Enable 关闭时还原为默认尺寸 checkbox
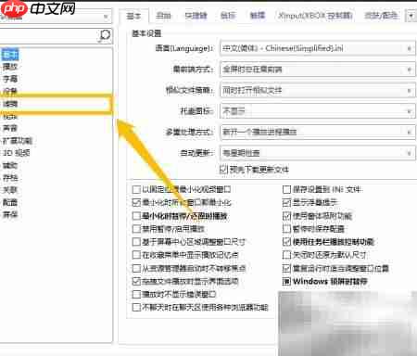Viewport: 417px width, 356px height. click(x=286, y=255)
